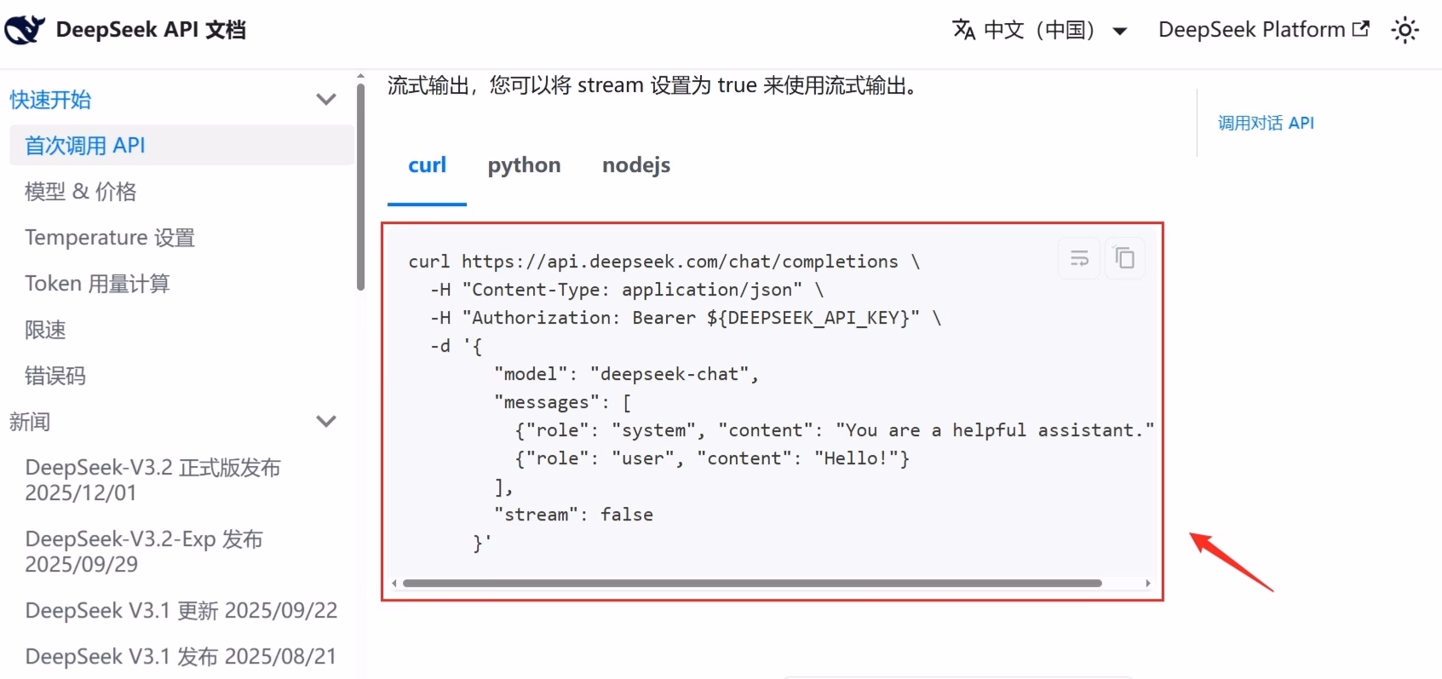
Task: Collapse the 快速开始 sidebar section
Action: [326, 99]
